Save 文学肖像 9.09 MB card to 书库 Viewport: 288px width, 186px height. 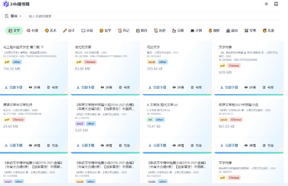pos(268,87)
